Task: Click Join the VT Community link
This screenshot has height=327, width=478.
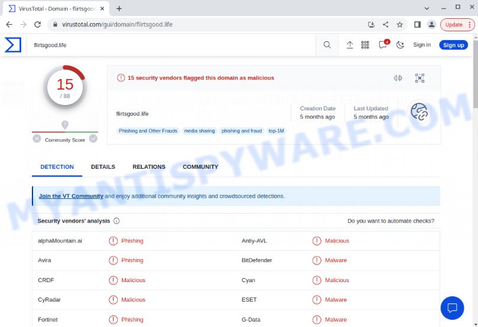Action: 71,196
